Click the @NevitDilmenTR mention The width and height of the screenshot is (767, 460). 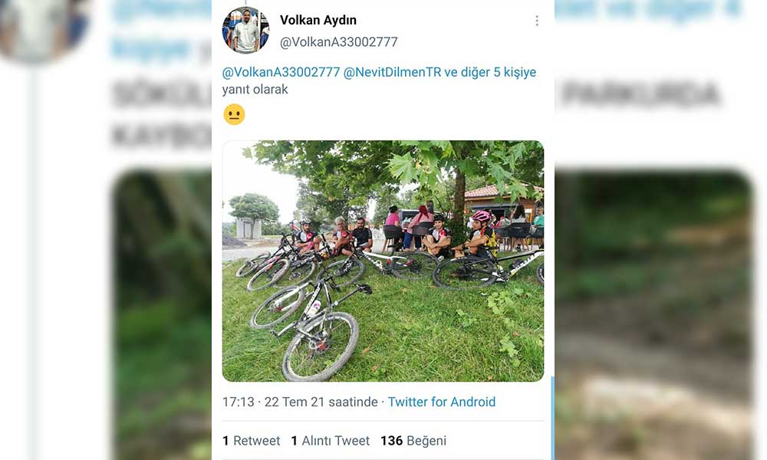point(392,72)
